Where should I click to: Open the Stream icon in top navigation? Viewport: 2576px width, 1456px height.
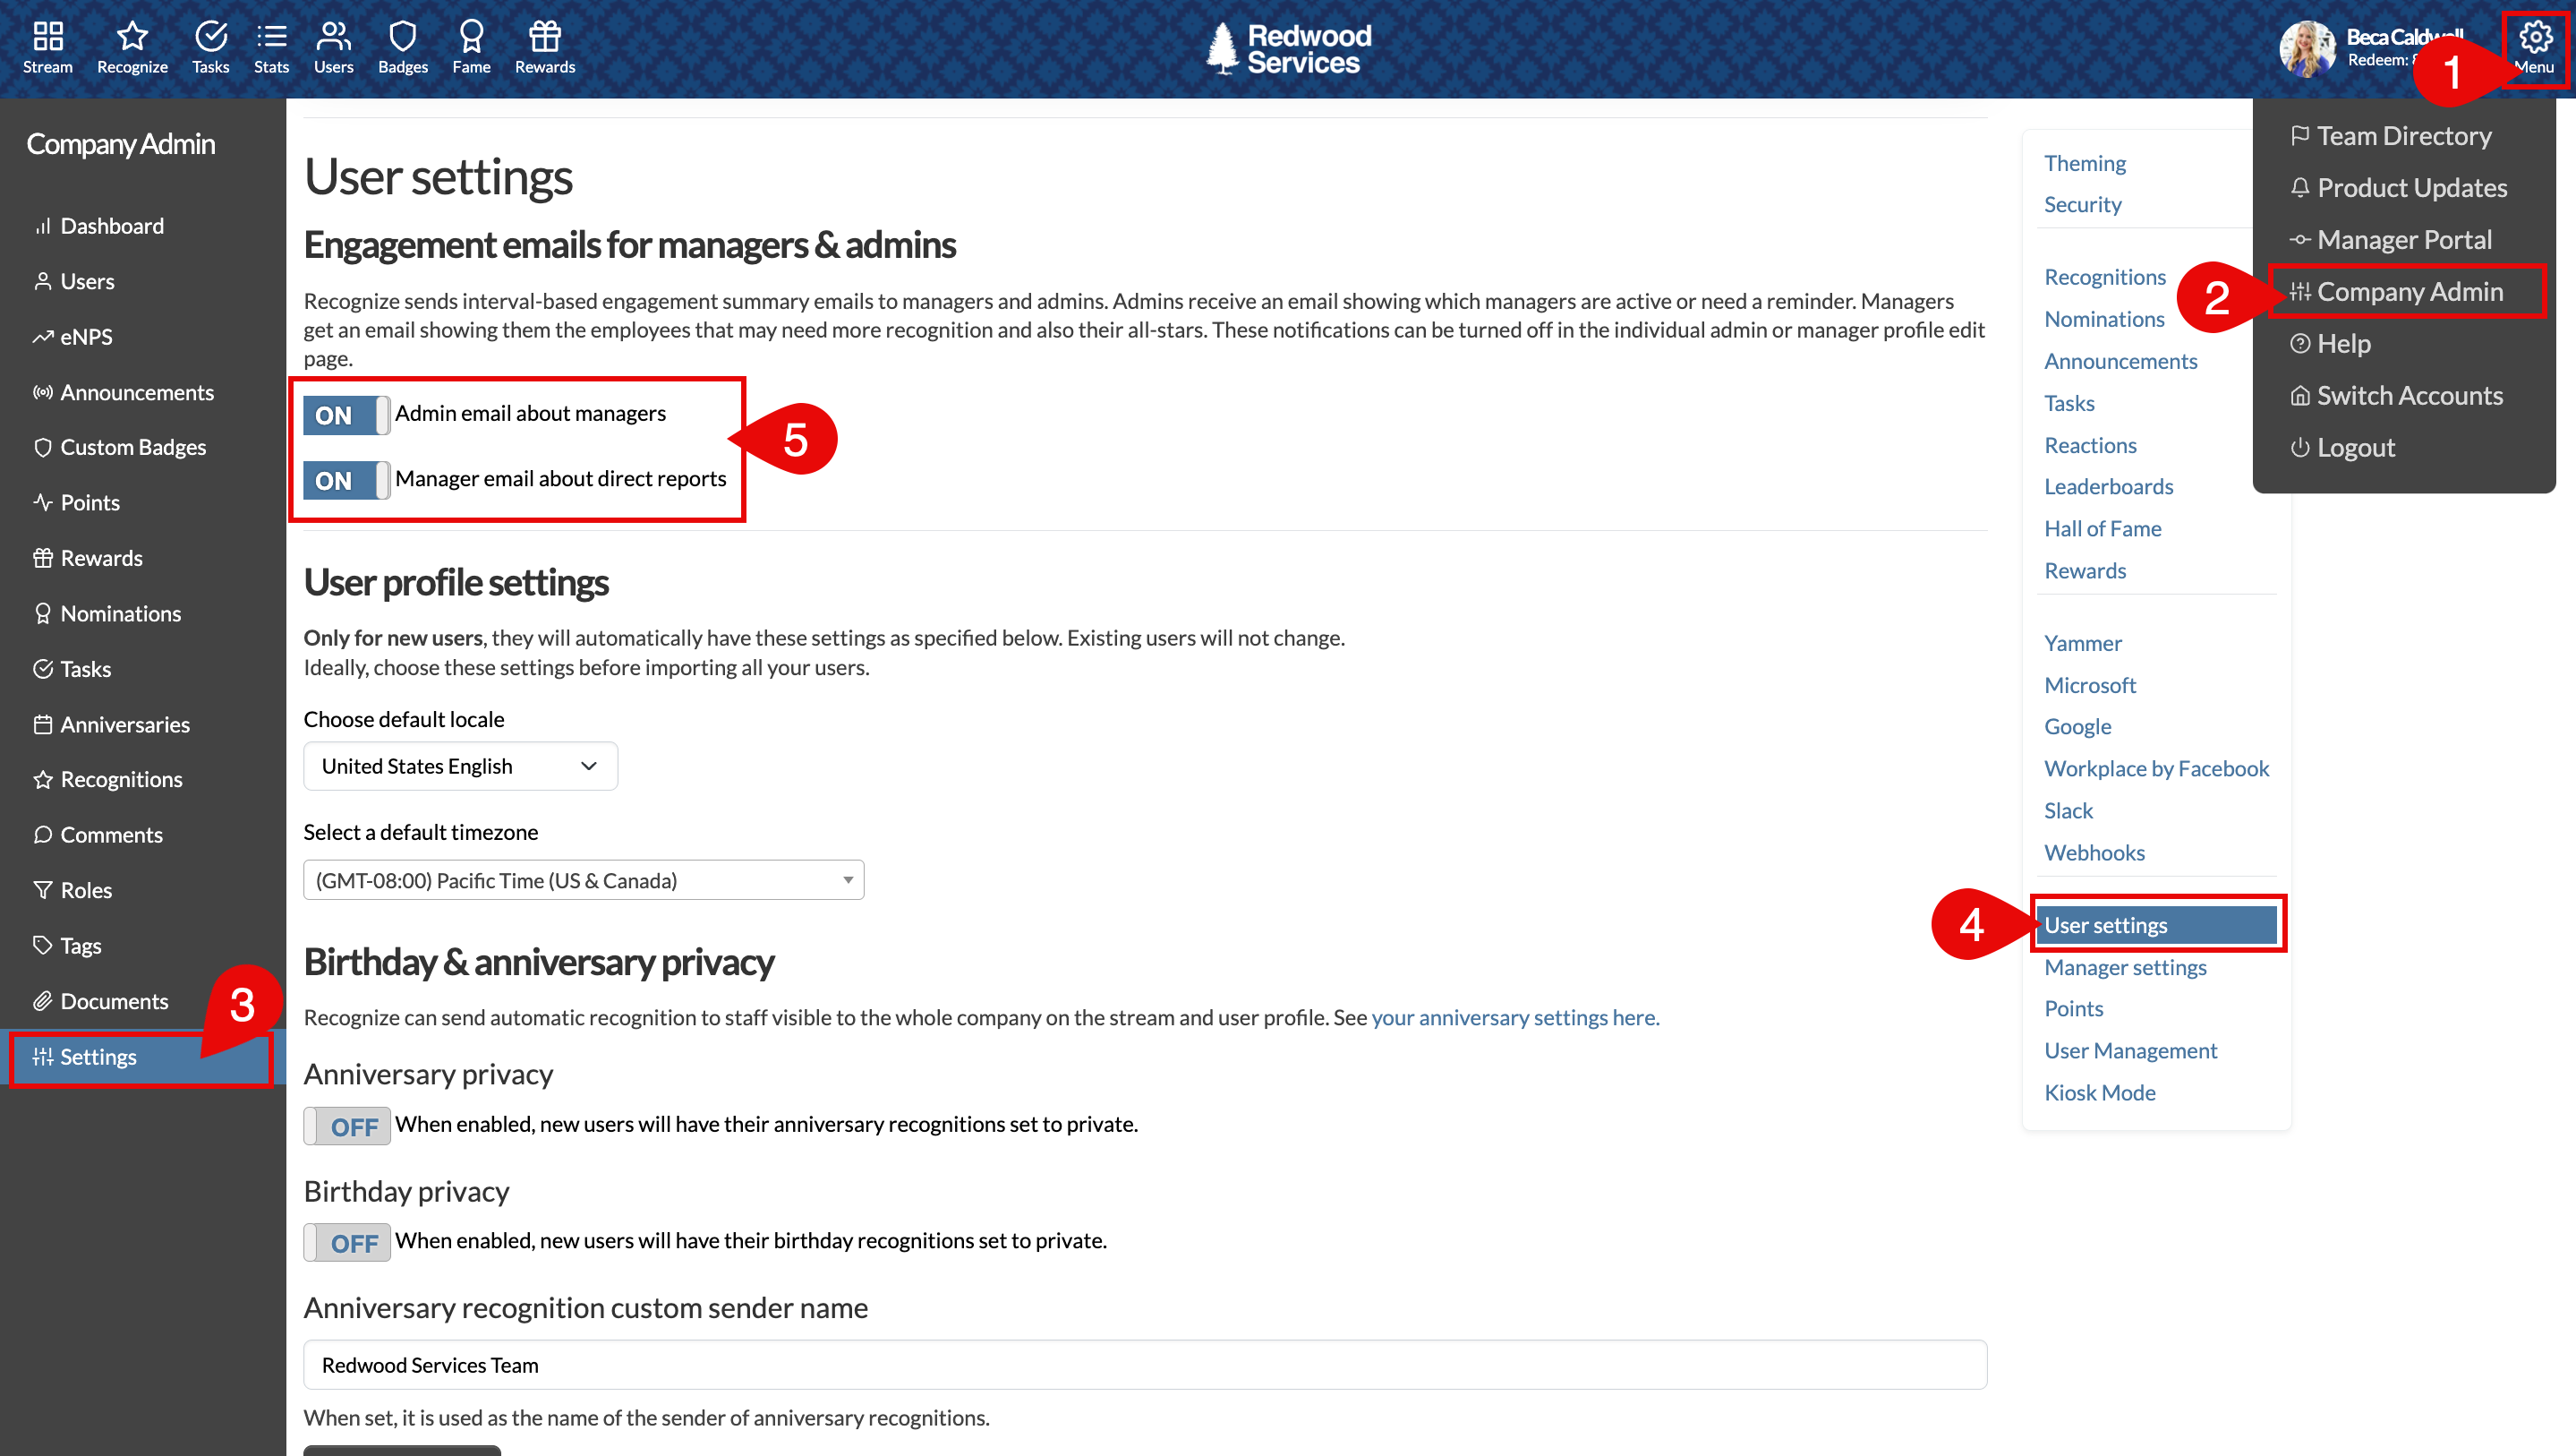[48, 47]
